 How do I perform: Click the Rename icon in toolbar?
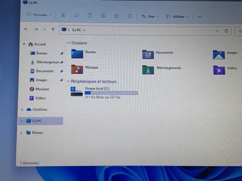(103, 16)
